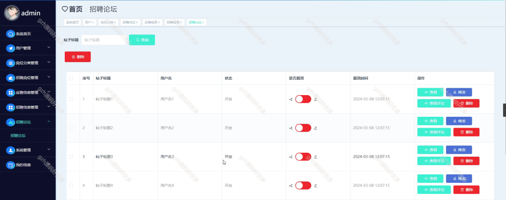Click the heart icon beside 首页

(x=65, y=9)
